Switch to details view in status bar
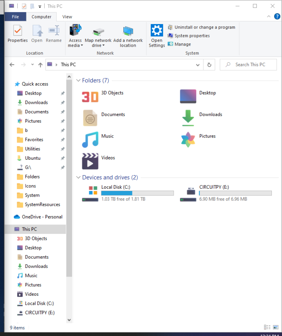The height and width of the screenshot is (336, 282). pyautogui.click(x=267, y=327)
